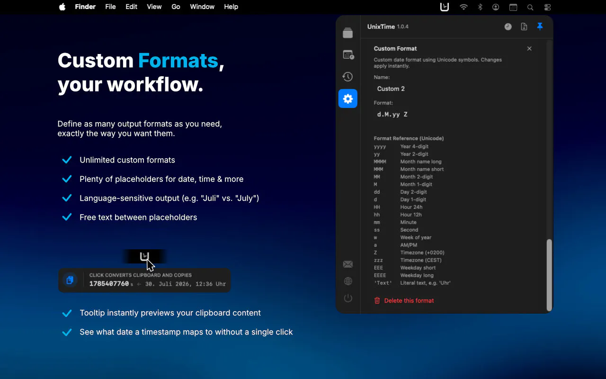Screen dimensions: 606x379
Task: Click the Name field containing Custom 2
Action: pyautogui.click(x=453, y=89)
